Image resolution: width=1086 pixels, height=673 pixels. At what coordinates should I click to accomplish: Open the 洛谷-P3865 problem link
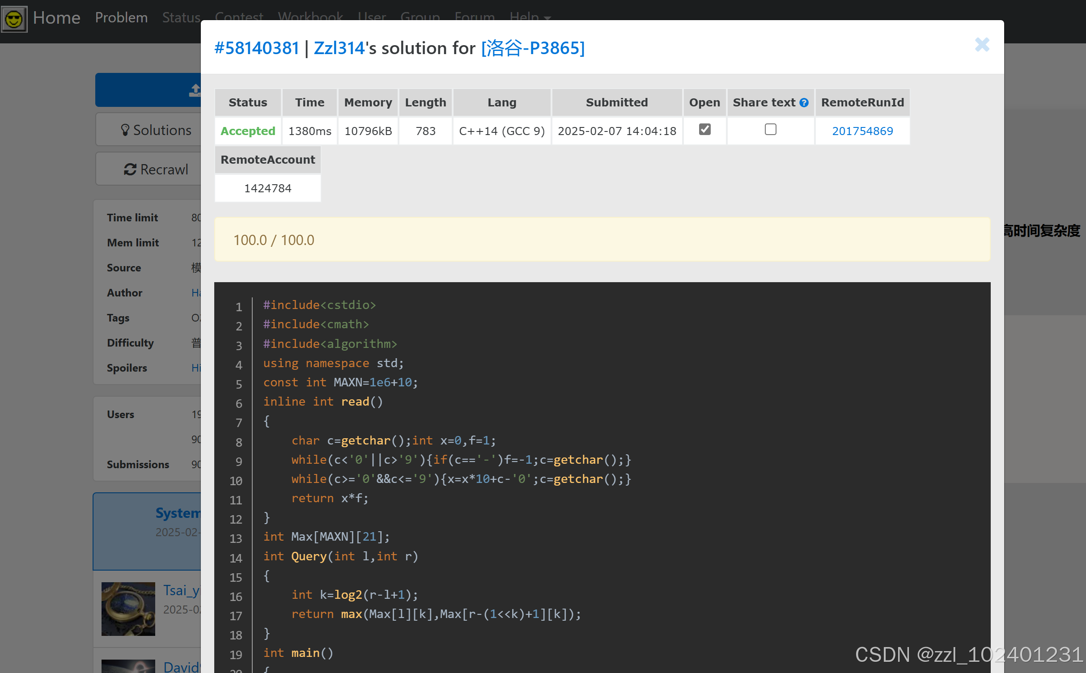click(533, 48)
